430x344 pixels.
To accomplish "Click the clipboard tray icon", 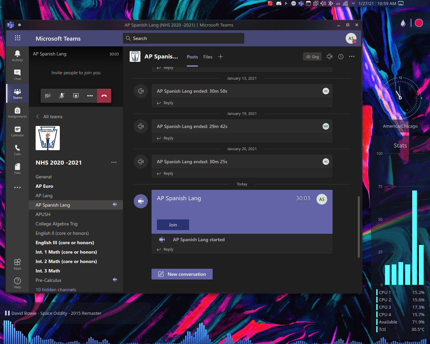I will tap(316, 3).
